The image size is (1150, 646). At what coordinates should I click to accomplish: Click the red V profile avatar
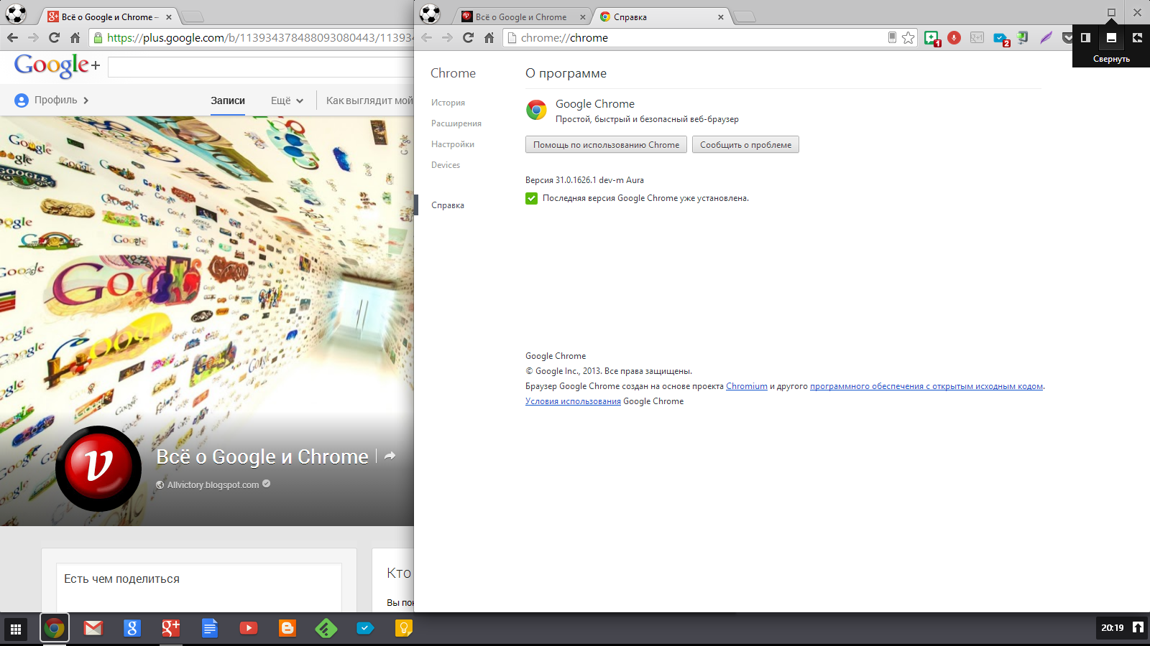point(98,468)
